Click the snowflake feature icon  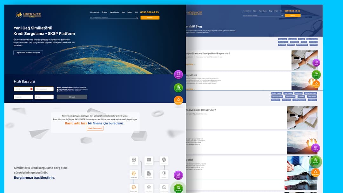149,188
